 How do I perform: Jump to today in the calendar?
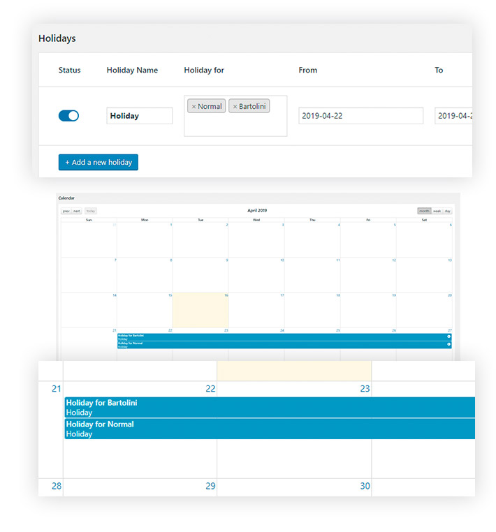click(91, 211)
